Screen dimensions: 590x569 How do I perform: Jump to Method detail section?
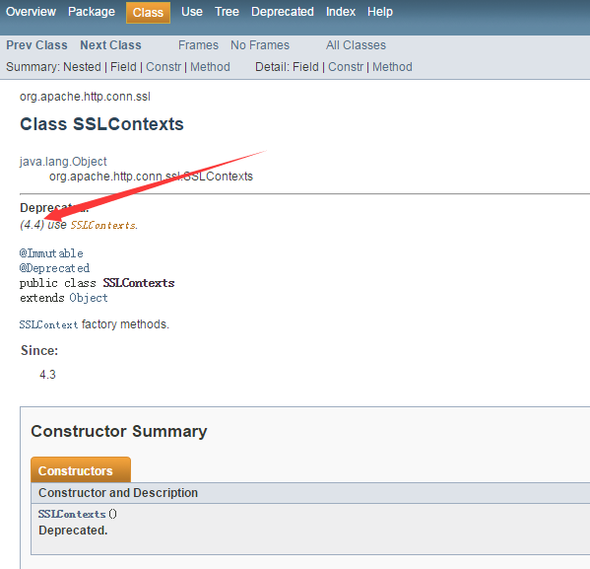[x=392, y=67]
